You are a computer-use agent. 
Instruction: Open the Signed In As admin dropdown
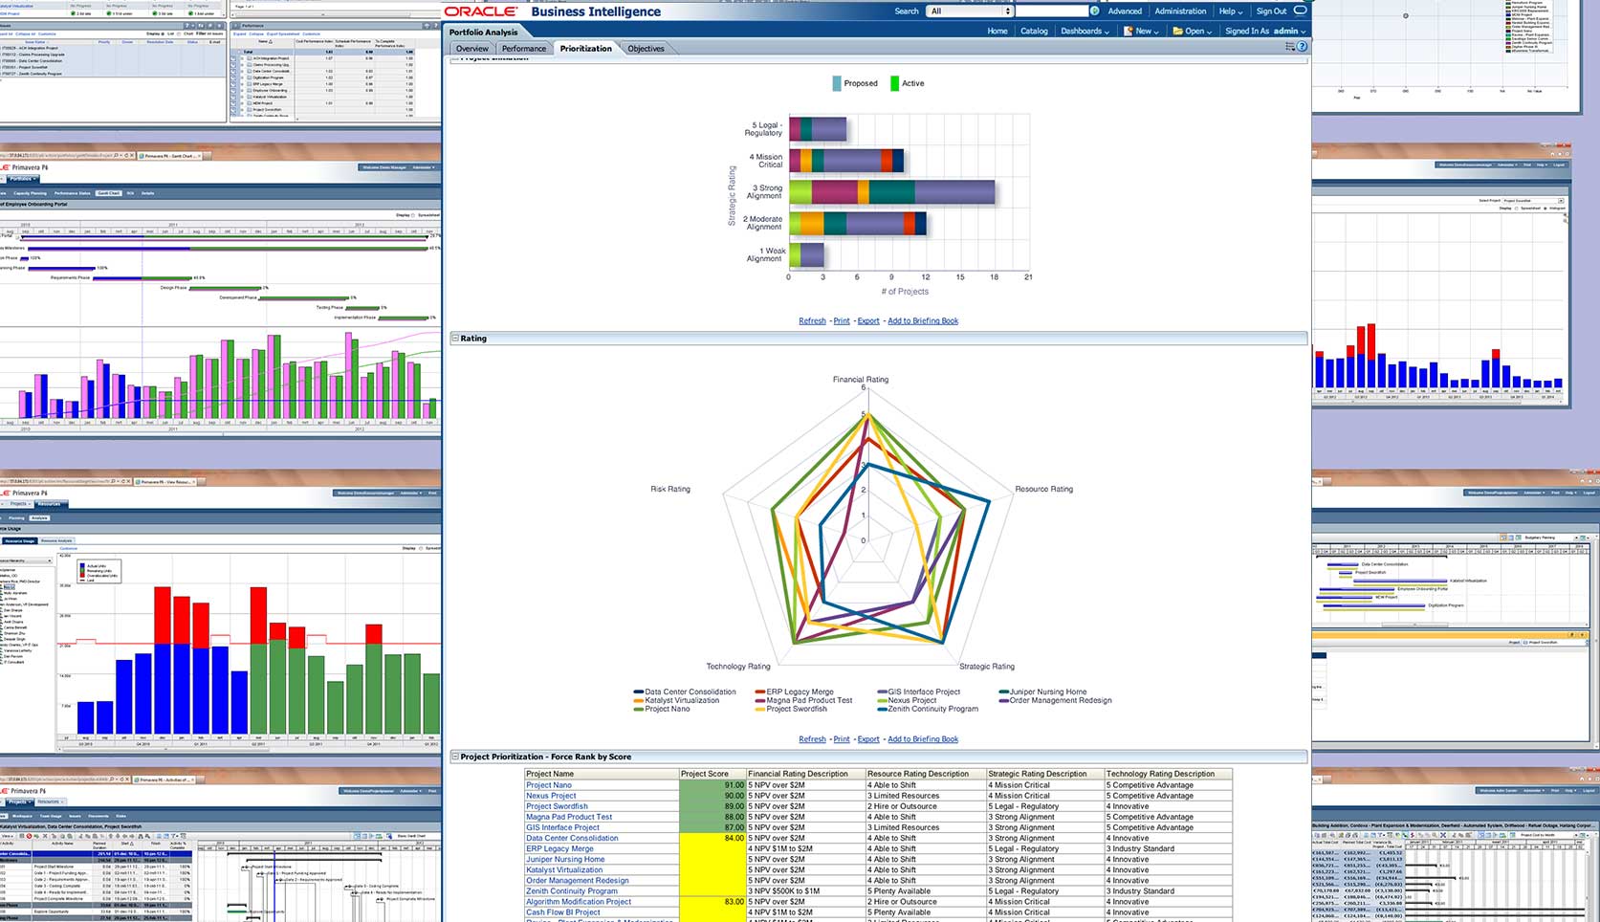pos(1265,32)
